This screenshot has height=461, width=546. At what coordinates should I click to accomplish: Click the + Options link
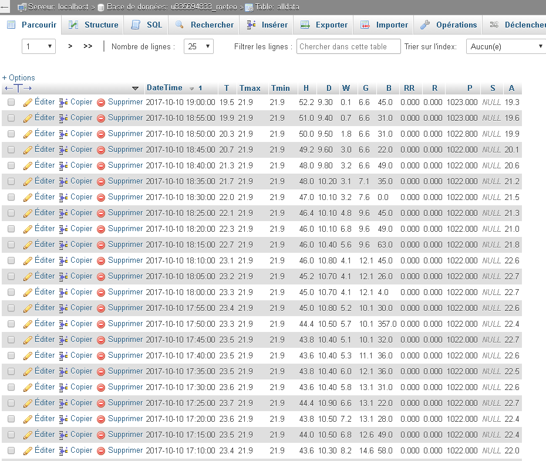tap(19, 77)
